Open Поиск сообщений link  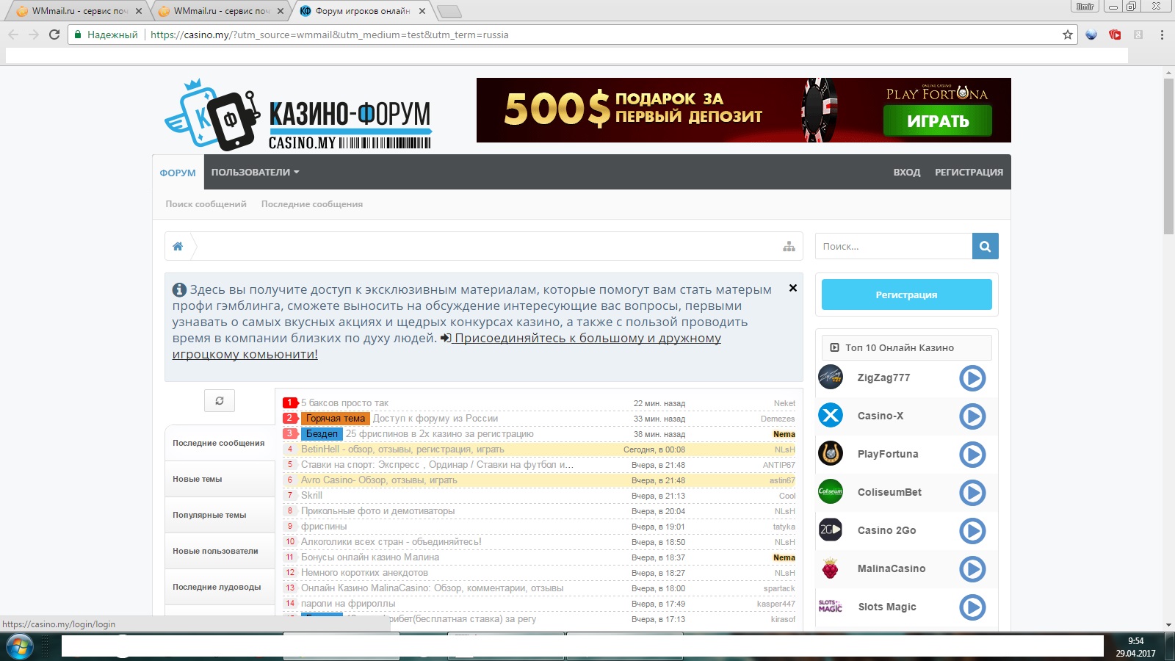tap(206, 204)
